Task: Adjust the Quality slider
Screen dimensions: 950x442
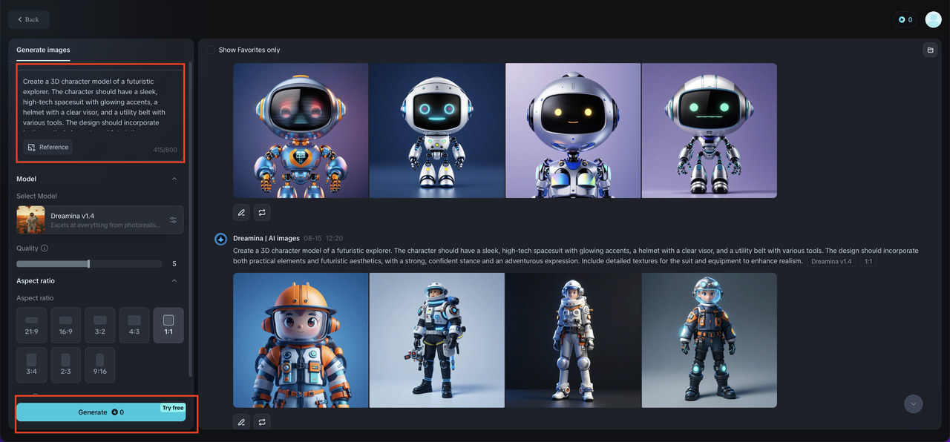Action: (89, 264)
